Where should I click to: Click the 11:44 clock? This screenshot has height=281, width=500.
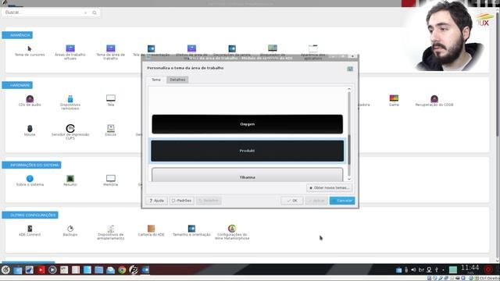tap(470, 268)
